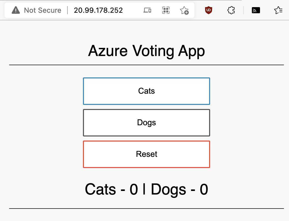Vote for Cats
This screenshot has height=221, width=289.
[x=147, y=91]
